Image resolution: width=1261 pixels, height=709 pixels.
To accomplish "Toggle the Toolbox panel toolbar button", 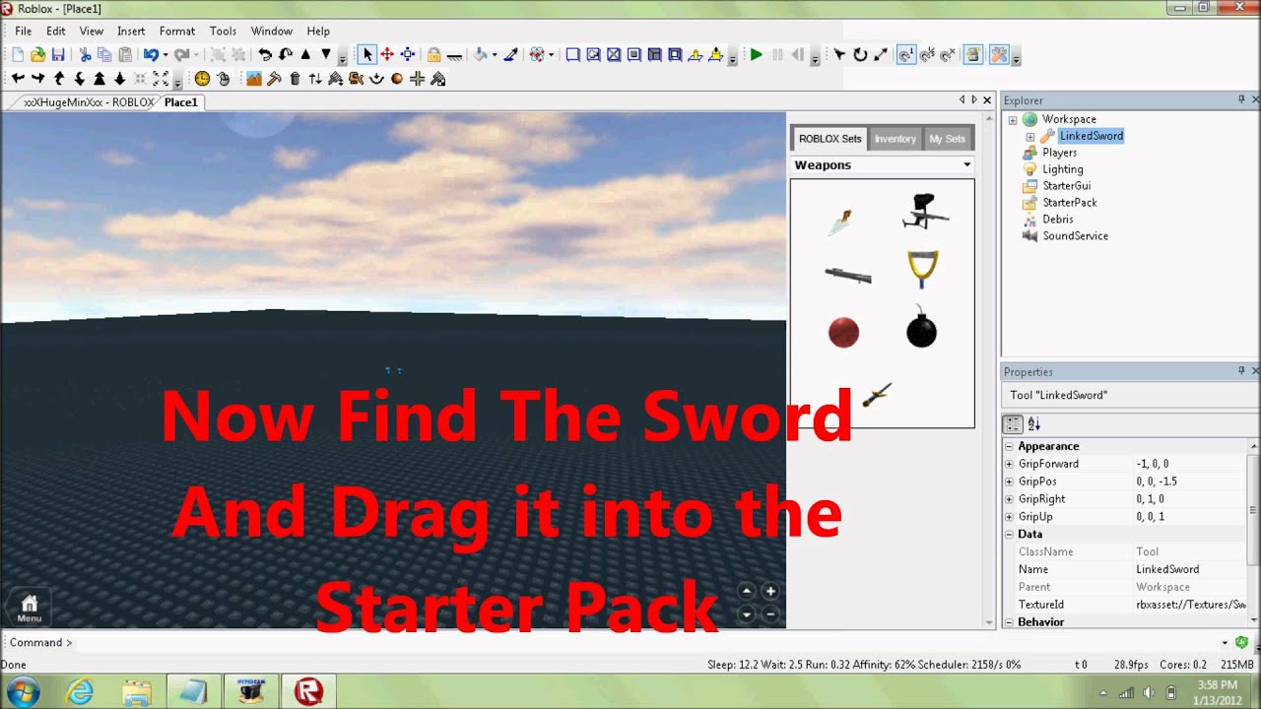I will click(x=999, y=55).
